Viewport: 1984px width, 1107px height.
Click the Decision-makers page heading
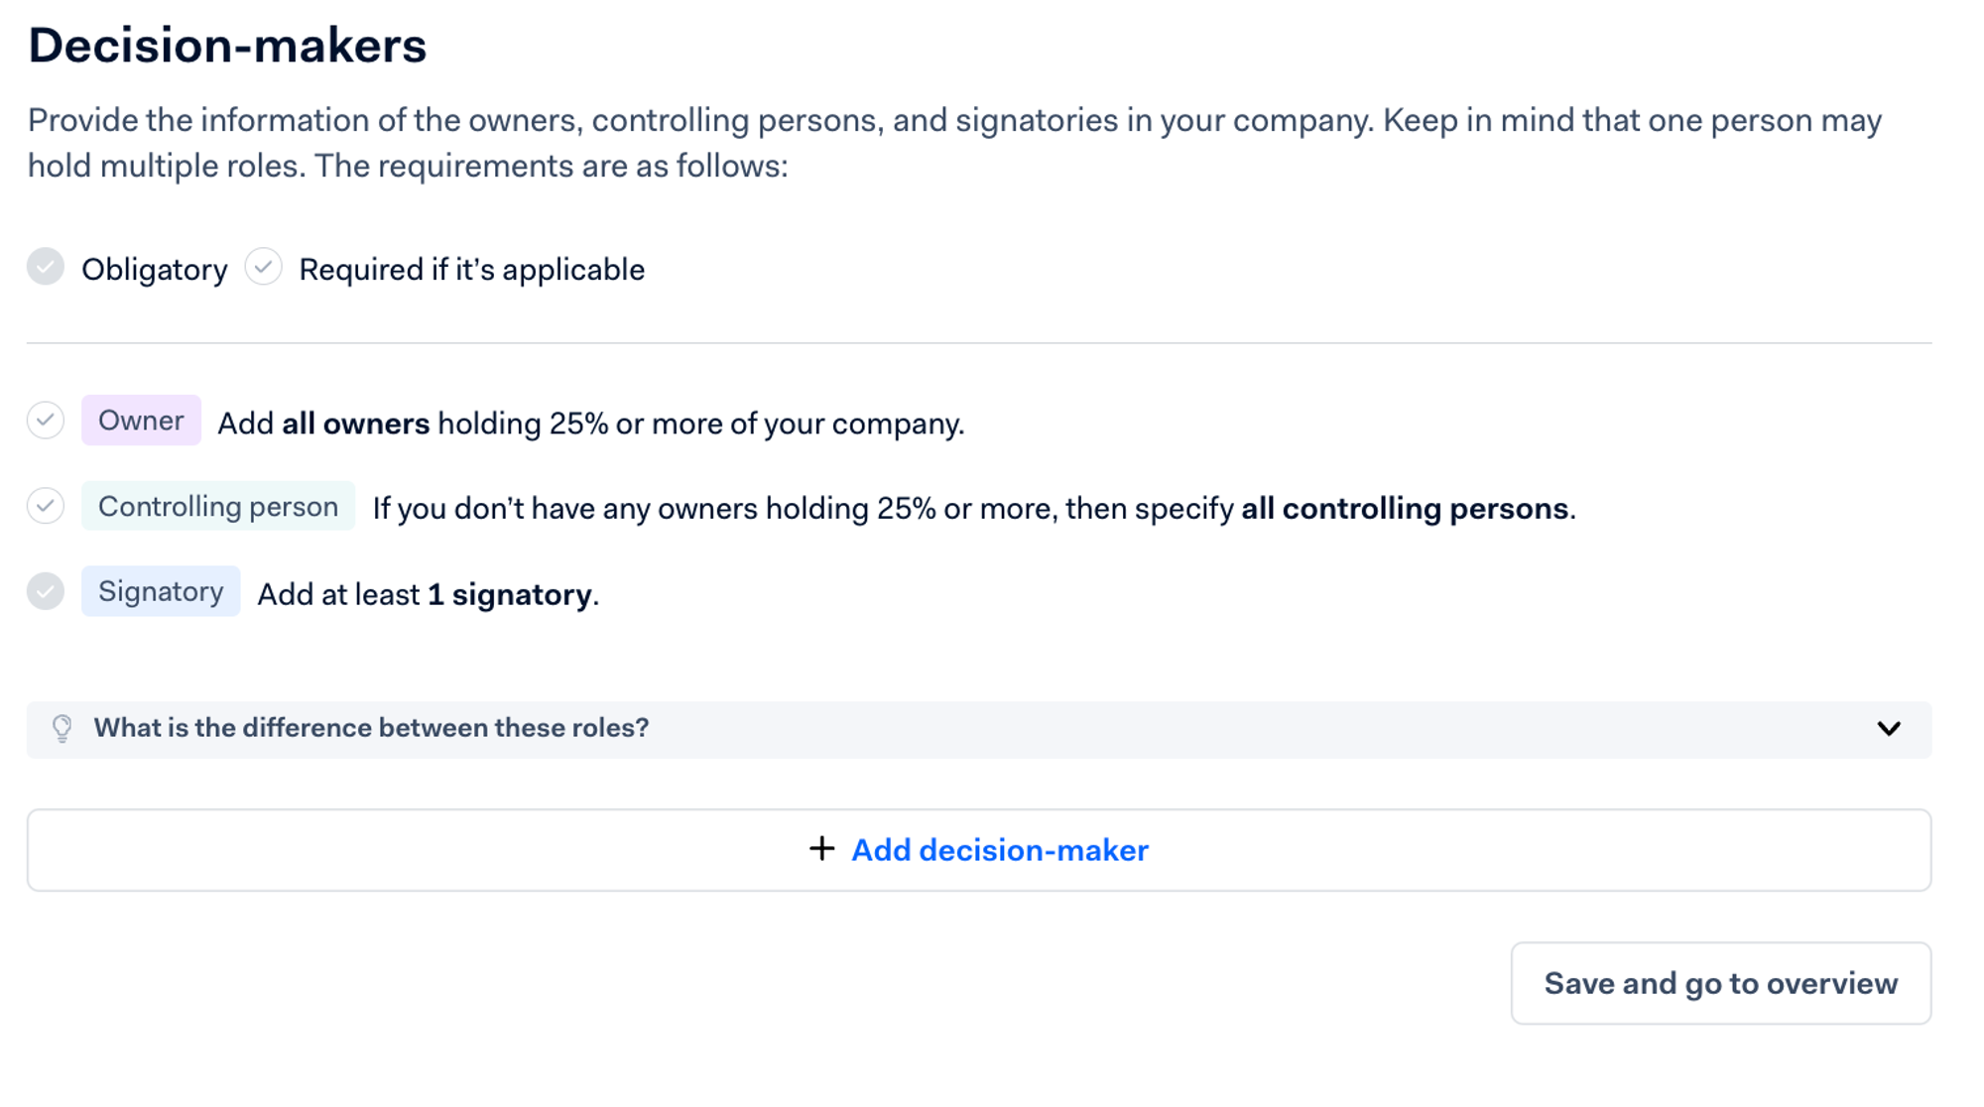(x=227, y=46)
